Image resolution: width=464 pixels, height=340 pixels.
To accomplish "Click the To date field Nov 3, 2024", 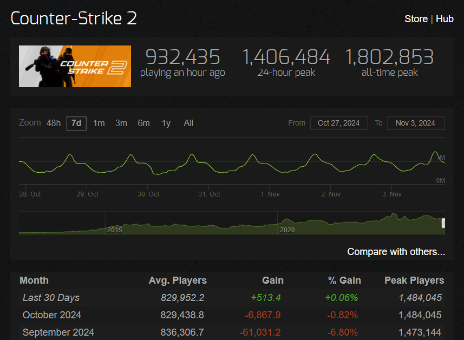I will pos(415,123).
